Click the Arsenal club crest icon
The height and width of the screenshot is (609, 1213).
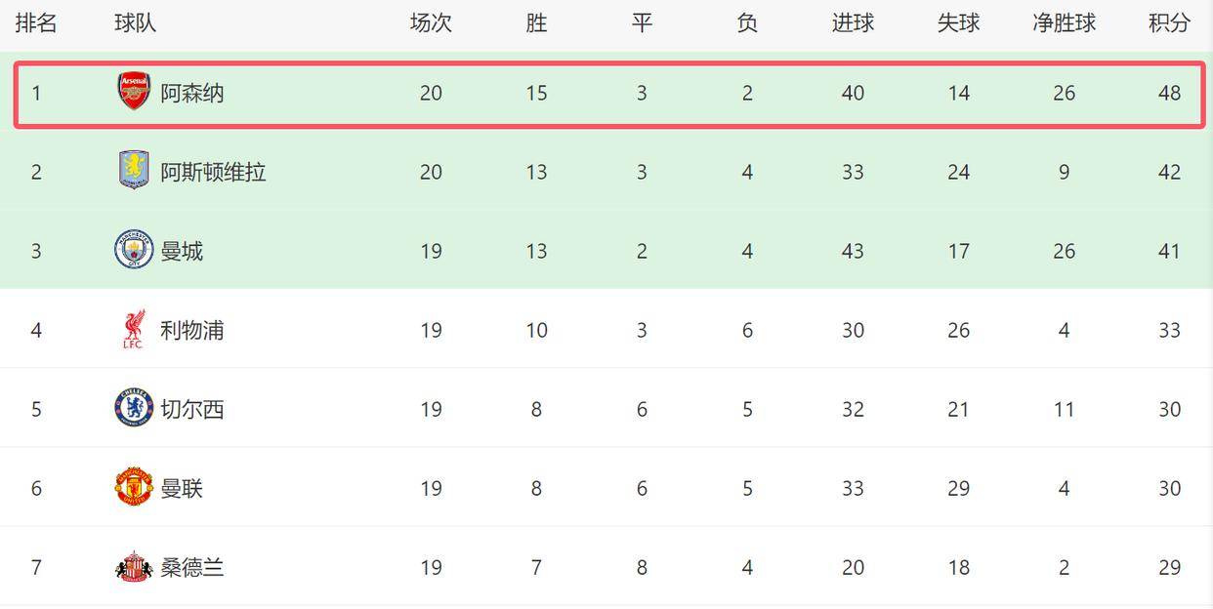pyautogui.click(x=134, y=92)
